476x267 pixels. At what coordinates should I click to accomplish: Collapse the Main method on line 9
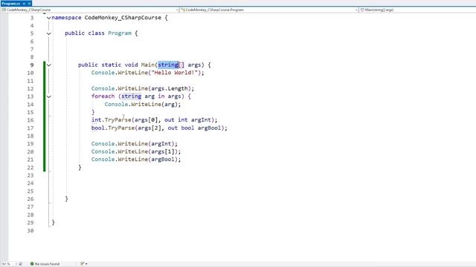pyautogui.click(x=48, y=65)
